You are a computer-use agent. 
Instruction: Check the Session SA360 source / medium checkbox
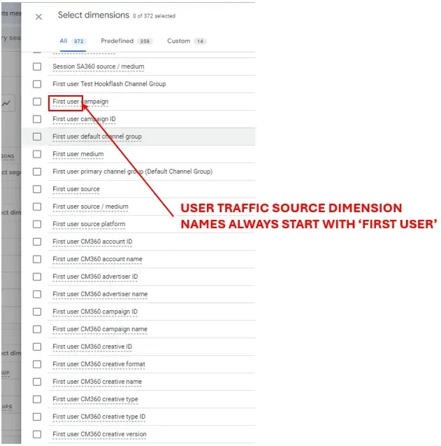37,67
